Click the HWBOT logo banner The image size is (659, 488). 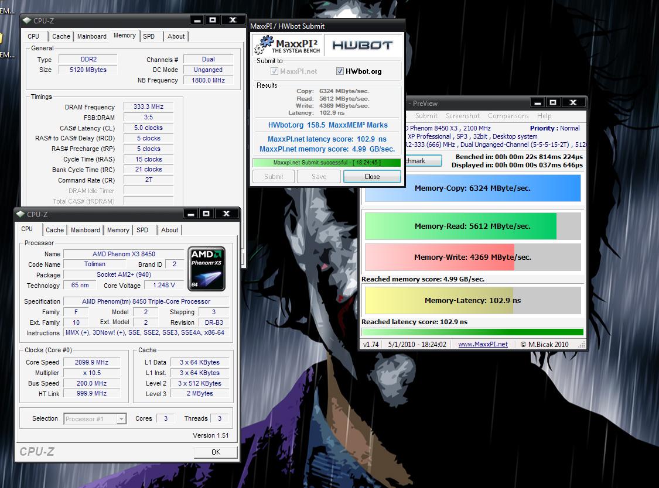tap(363, 45)
